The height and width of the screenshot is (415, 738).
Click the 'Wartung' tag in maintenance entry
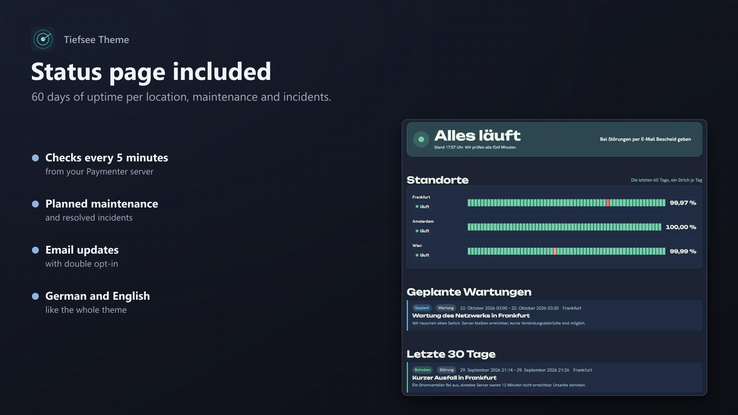tap(446, 308)
